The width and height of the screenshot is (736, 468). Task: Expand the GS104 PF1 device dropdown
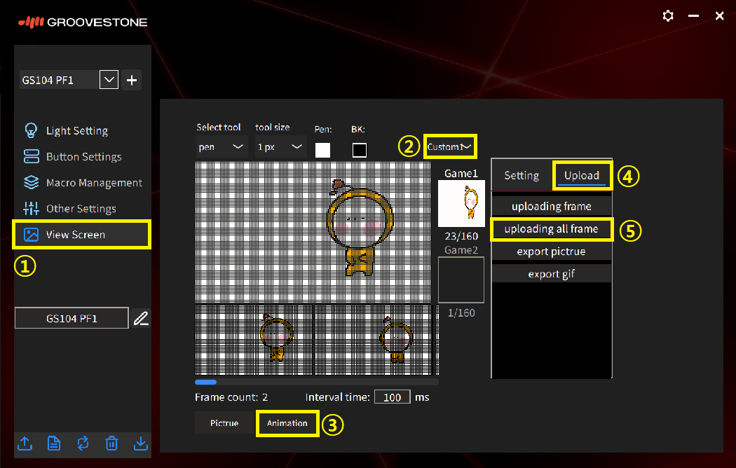point(109,80)
